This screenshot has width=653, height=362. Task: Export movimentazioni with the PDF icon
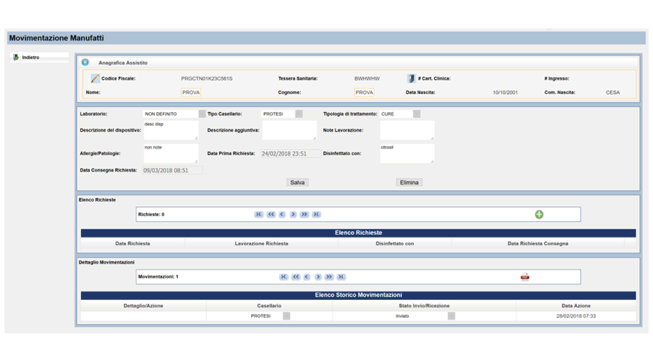525,276
